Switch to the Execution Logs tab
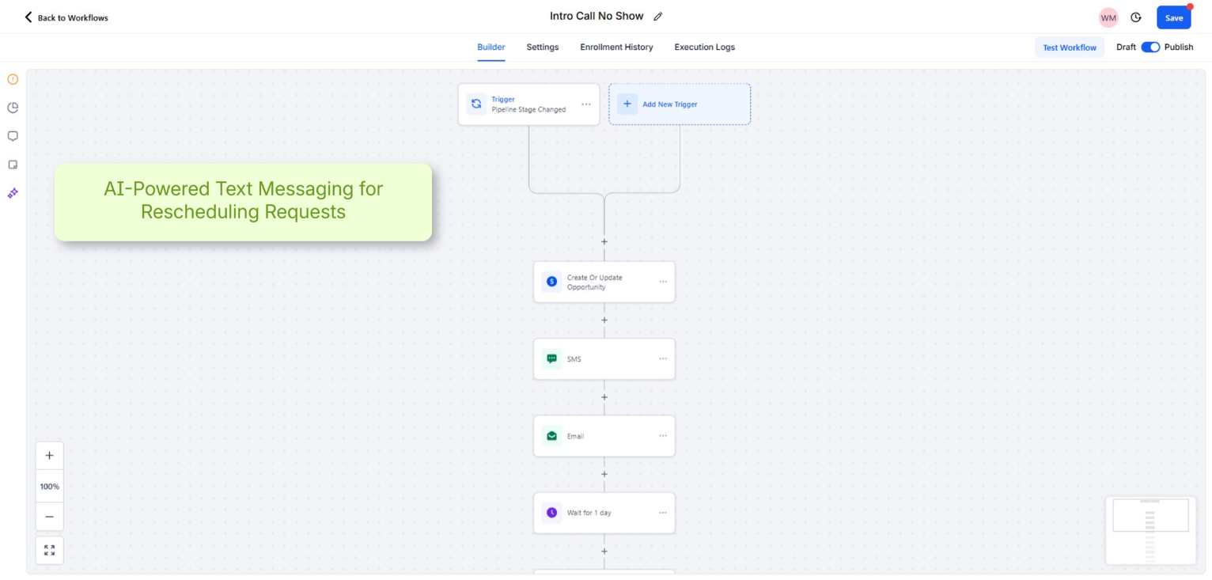 [704, 47]
